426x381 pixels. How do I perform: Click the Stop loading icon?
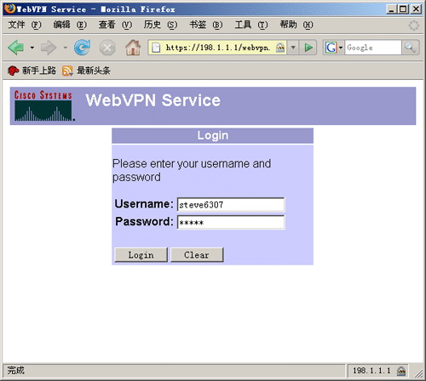[107, 48]
